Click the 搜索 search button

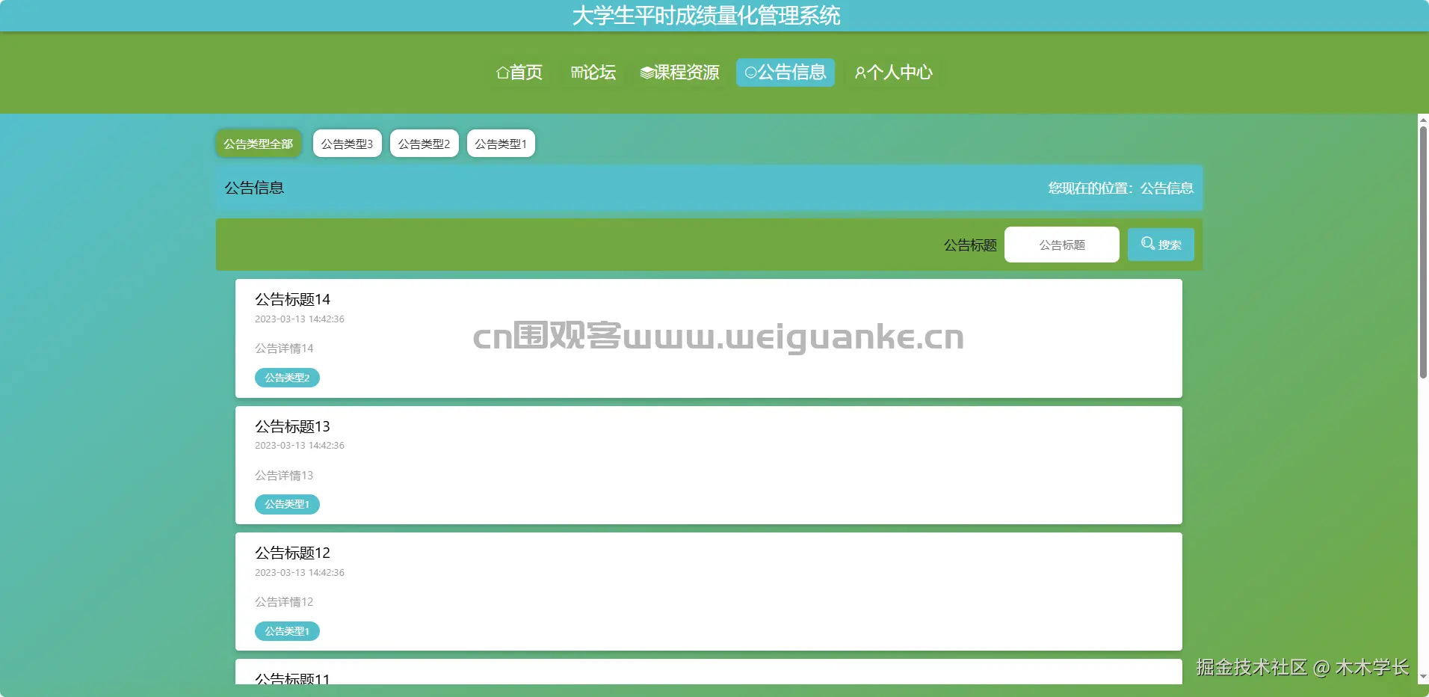1161,244
